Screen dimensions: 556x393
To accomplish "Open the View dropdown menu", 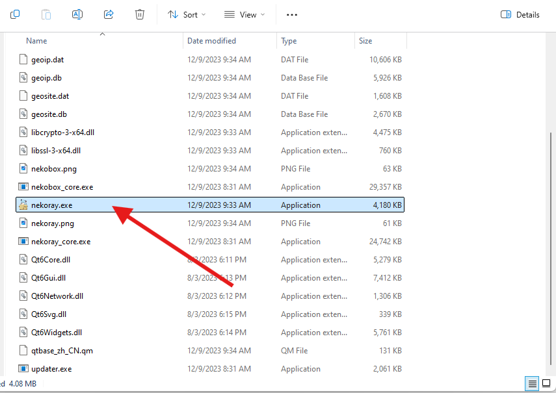I will (245, 14).
